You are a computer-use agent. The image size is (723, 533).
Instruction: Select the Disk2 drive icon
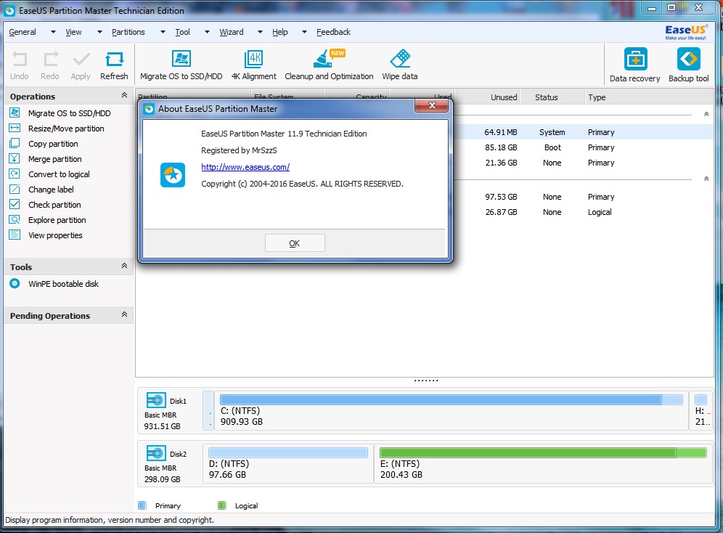tap(156, 453)
